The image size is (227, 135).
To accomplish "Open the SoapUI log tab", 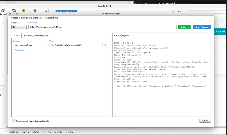I will coord(13,132).
